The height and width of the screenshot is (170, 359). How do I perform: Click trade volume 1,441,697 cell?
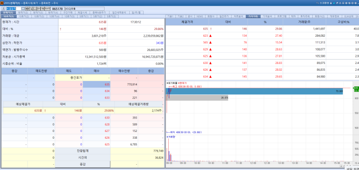pos(305,29)
